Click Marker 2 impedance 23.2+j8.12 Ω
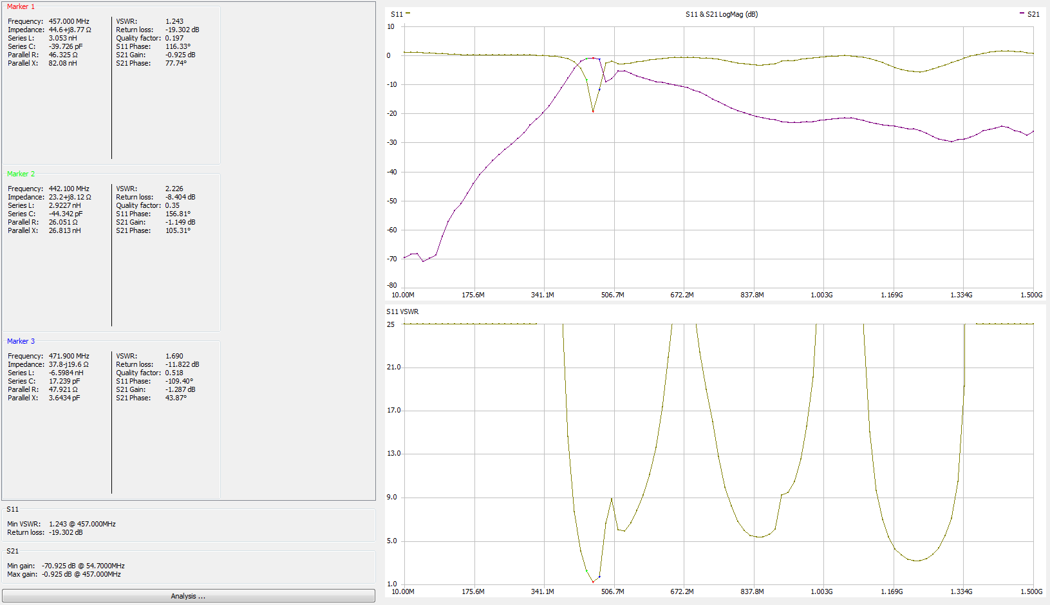 click(70, 197)
